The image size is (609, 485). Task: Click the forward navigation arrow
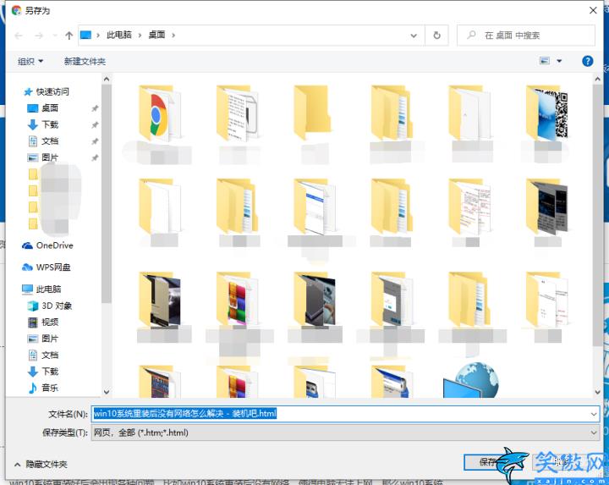pos(39,36)
